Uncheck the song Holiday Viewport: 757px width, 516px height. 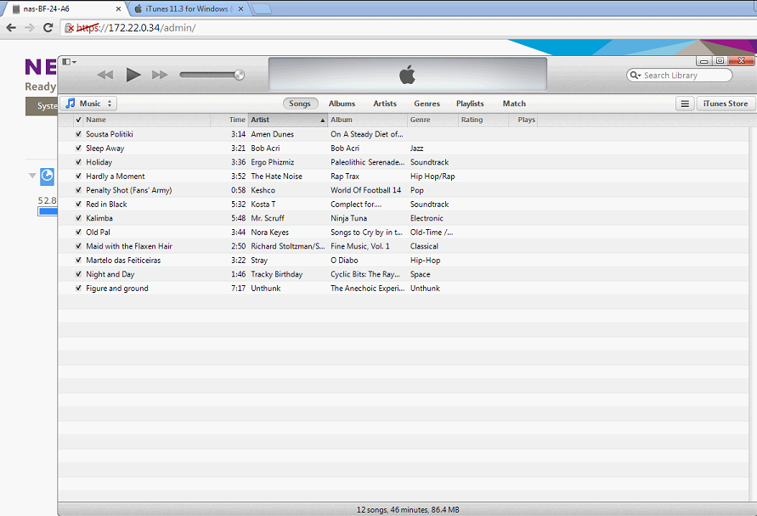78,162
